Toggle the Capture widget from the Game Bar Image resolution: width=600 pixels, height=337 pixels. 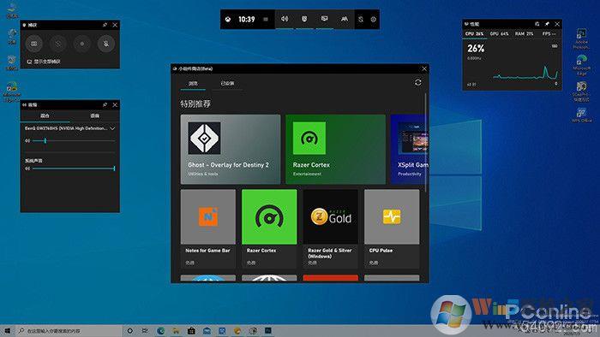(304, 19)
